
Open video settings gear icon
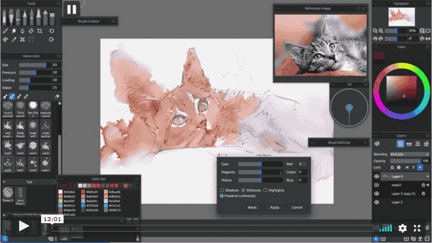(x=402, y=228)
